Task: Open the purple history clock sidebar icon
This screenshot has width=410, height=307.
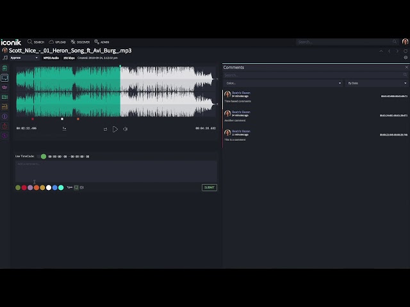Action: [x=4, y=136]
